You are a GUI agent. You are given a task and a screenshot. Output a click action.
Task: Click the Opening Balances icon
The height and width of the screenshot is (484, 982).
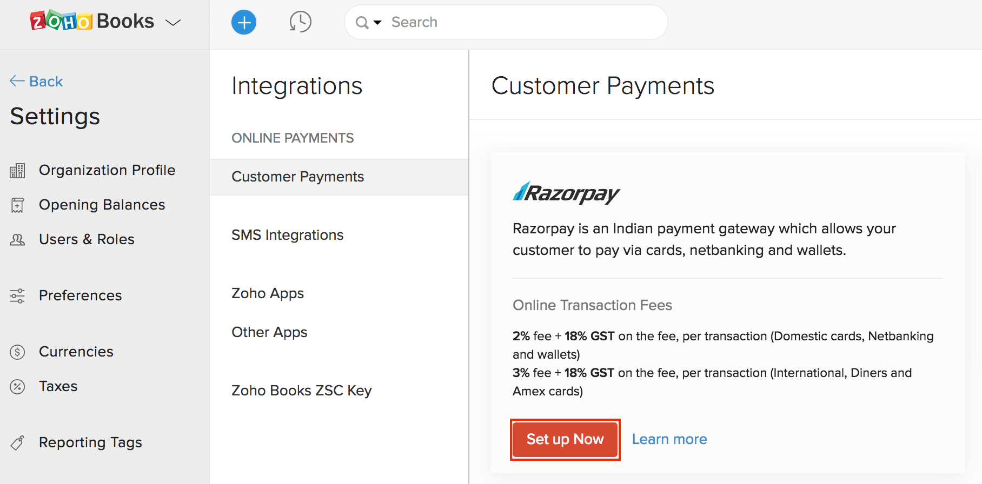tap(17, 205)
